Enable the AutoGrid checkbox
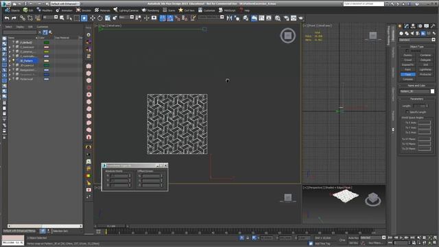 pyautogui.click(x=407, y=51)
